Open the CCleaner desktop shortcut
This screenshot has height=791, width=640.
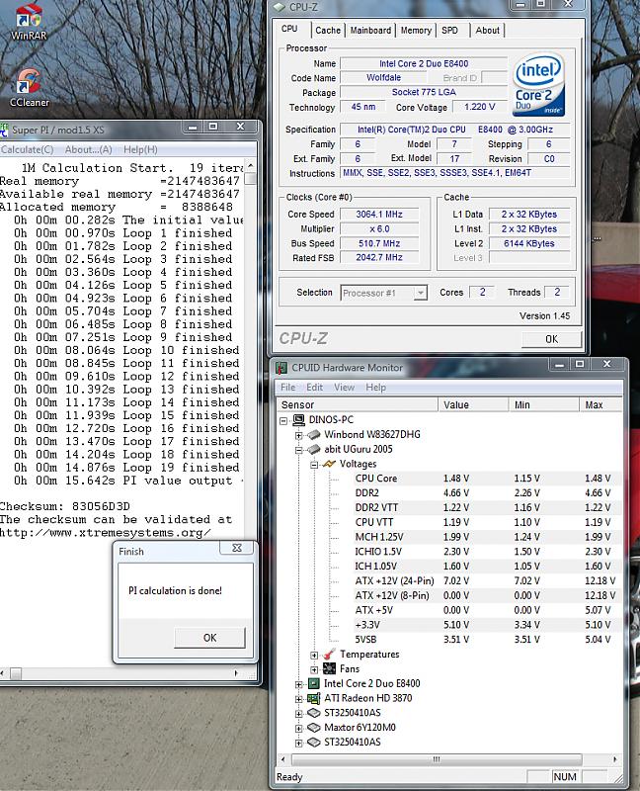29,88
